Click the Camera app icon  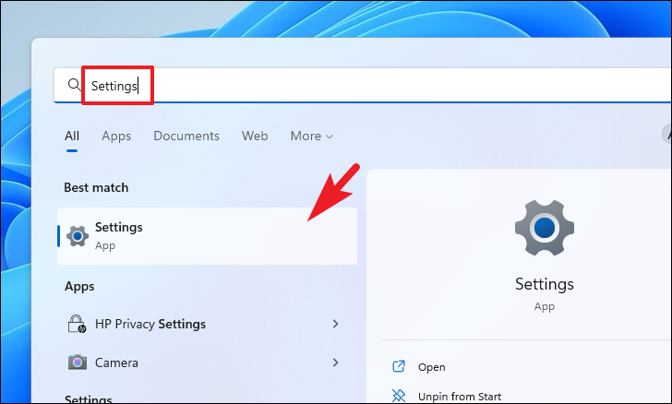pos(78,362)
